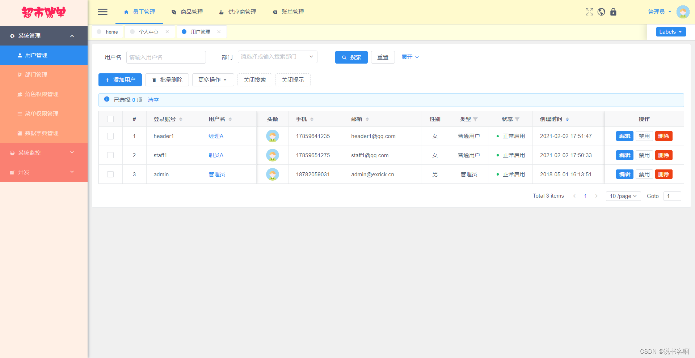Screen dimensions: 695x358
Task: Click the sort icon next to 用户名 column
Action: (x=230, y=119)
